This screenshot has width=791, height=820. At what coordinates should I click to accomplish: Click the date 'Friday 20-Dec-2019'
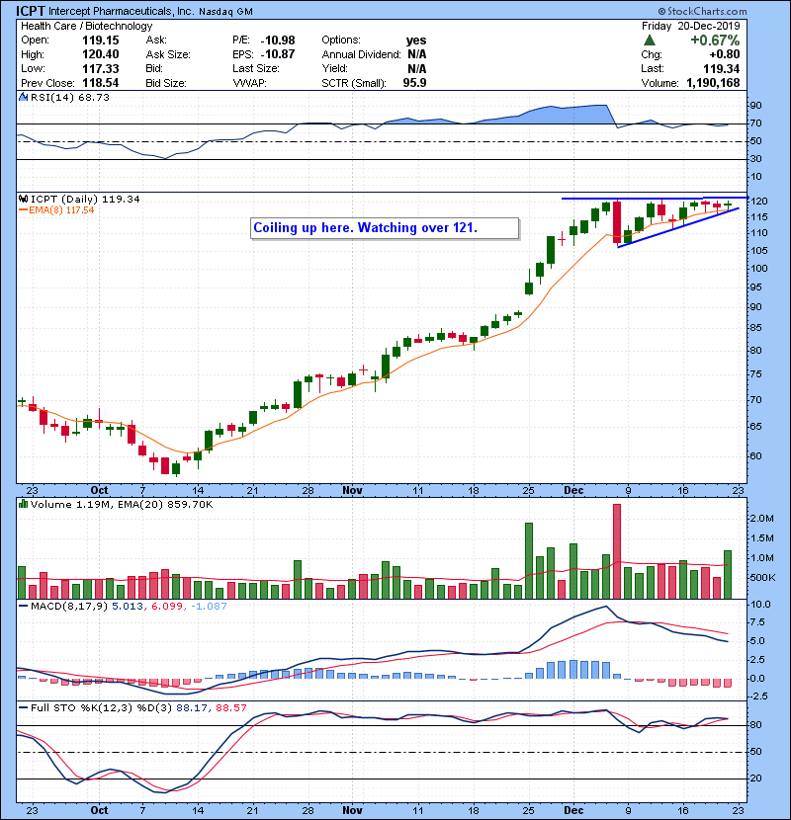[690, 26]
